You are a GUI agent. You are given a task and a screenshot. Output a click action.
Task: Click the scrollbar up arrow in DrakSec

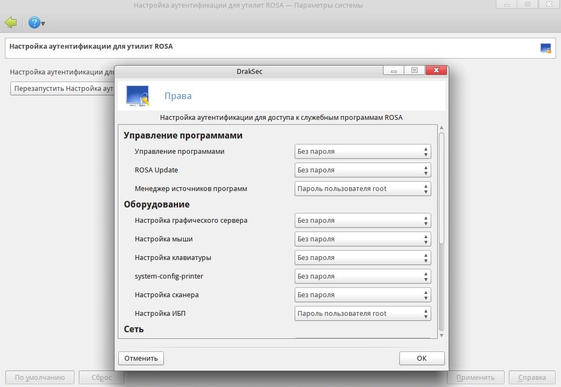[442, 128]
